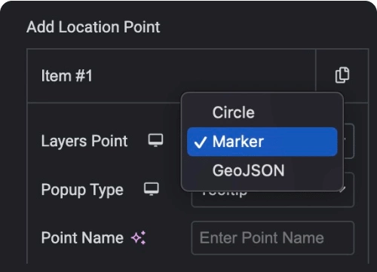Click the Popup Type label text
377x272 pixels.
click(82, 190)
